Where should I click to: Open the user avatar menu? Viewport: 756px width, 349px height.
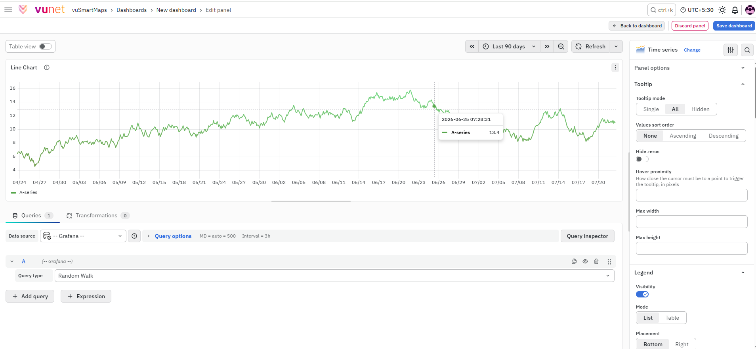pyautogui.click(x=750, y=10)
